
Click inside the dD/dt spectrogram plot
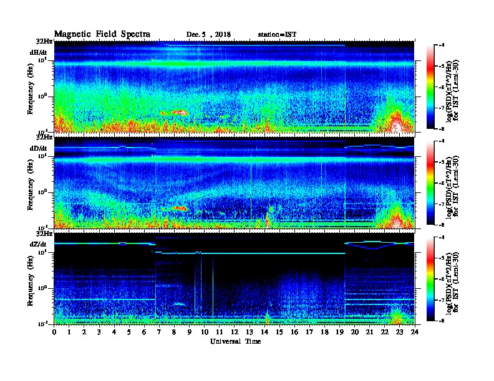[x=235, y=182]
